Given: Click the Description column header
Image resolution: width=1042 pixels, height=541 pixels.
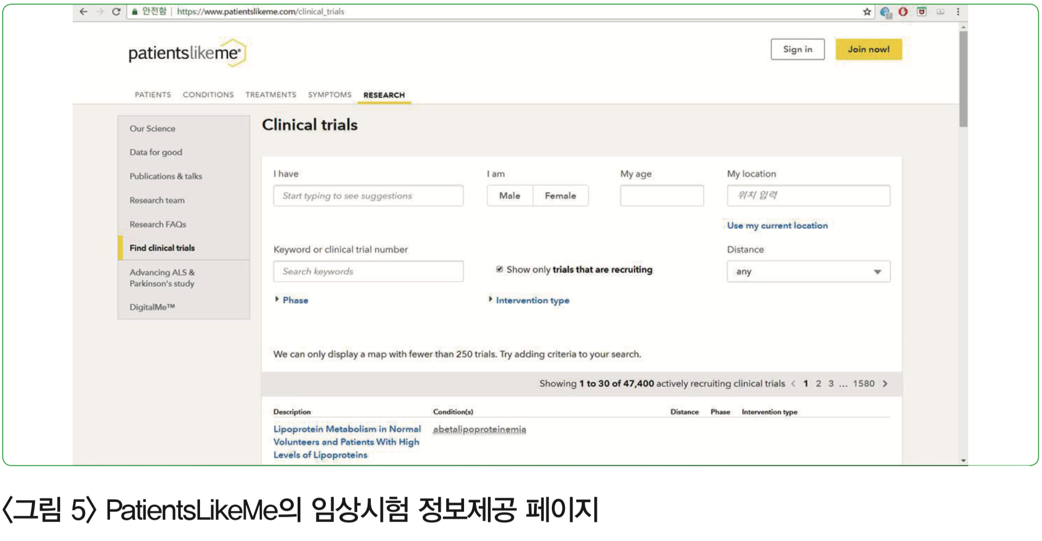Looking at the screenshot, I should click(x=292, y=412).
